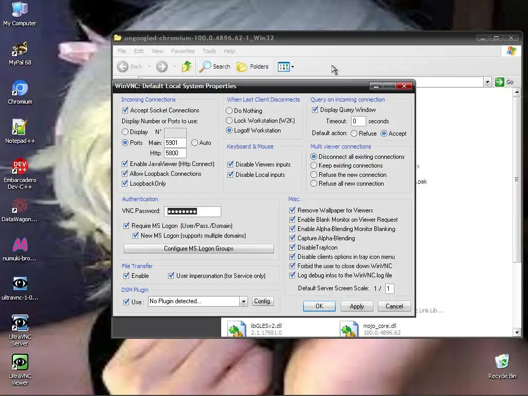The image size is (528, 396).
Task: Open Tools menu in Explorer
Action: (209, 51)
